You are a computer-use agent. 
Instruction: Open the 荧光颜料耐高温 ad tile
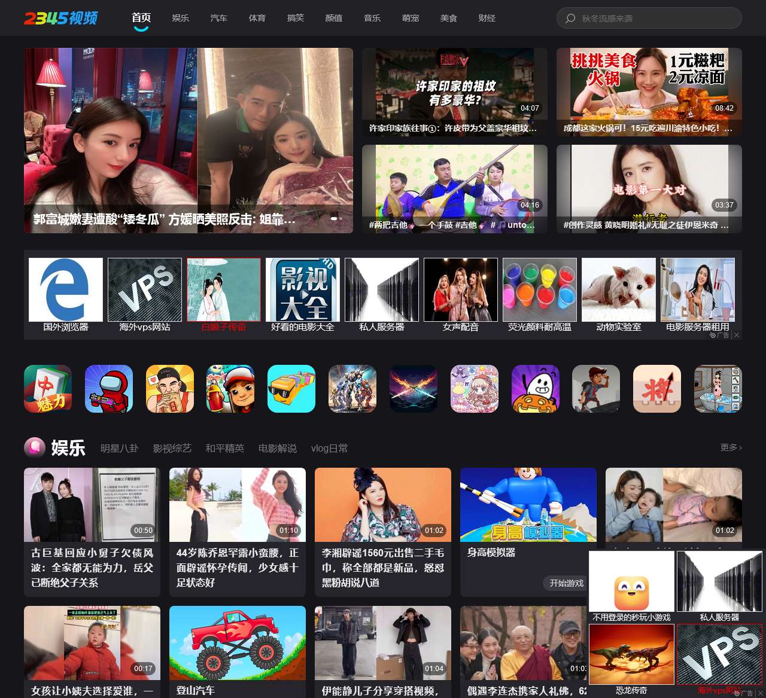pyautogui.click(x=540, y=295)
